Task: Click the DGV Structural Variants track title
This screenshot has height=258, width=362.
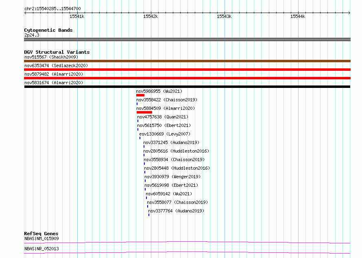Action: click(x=57, y=52)
